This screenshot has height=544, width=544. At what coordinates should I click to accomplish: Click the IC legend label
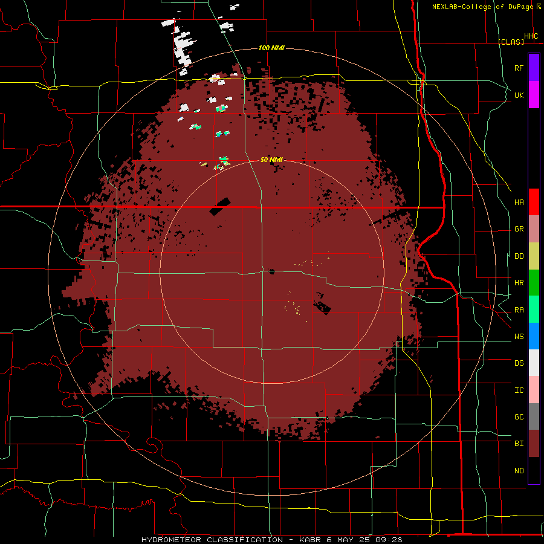tap(519, 390)
